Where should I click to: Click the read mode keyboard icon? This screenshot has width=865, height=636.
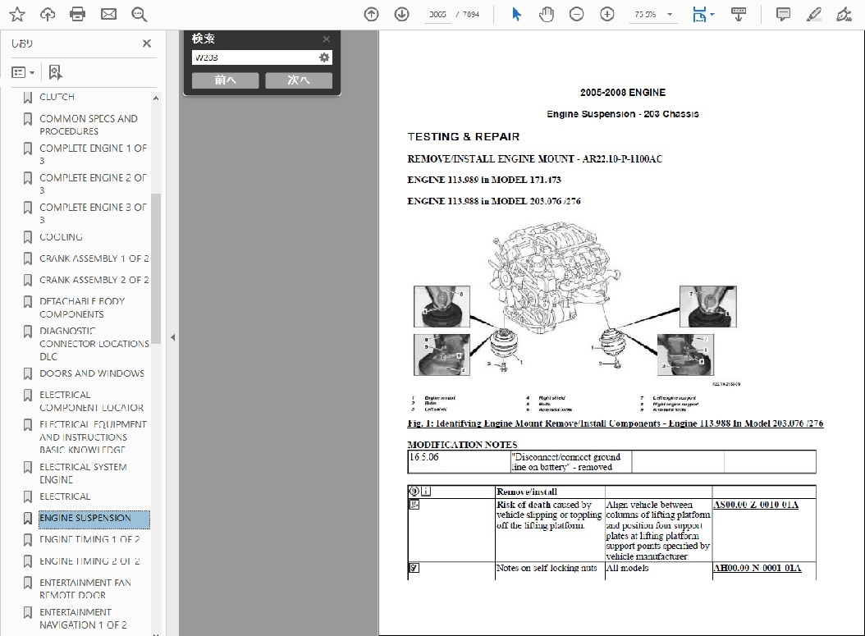pos(738,14)
